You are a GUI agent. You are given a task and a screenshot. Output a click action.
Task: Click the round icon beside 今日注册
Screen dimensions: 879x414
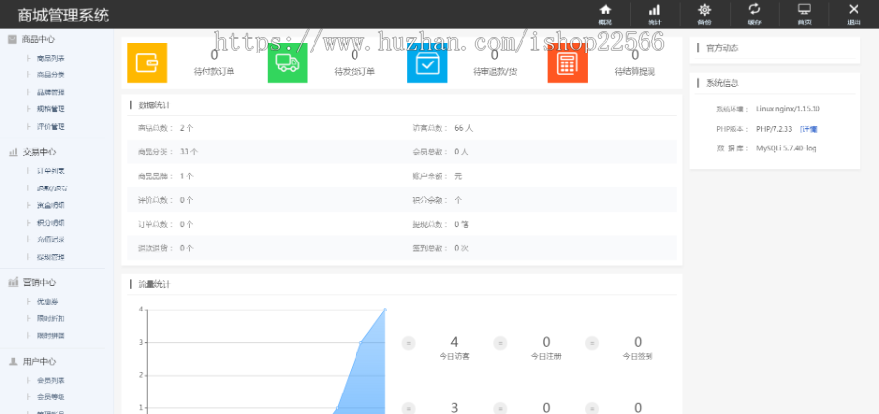500,343
